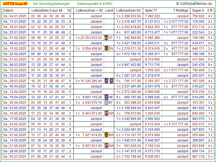Click the second flag in the 29.03.2025 row
This screenshot has width=216, height=162.
point(111,81)
